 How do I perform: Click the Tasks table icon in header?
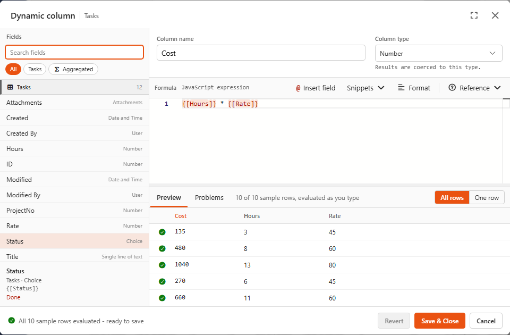click(x=10, y=87)
